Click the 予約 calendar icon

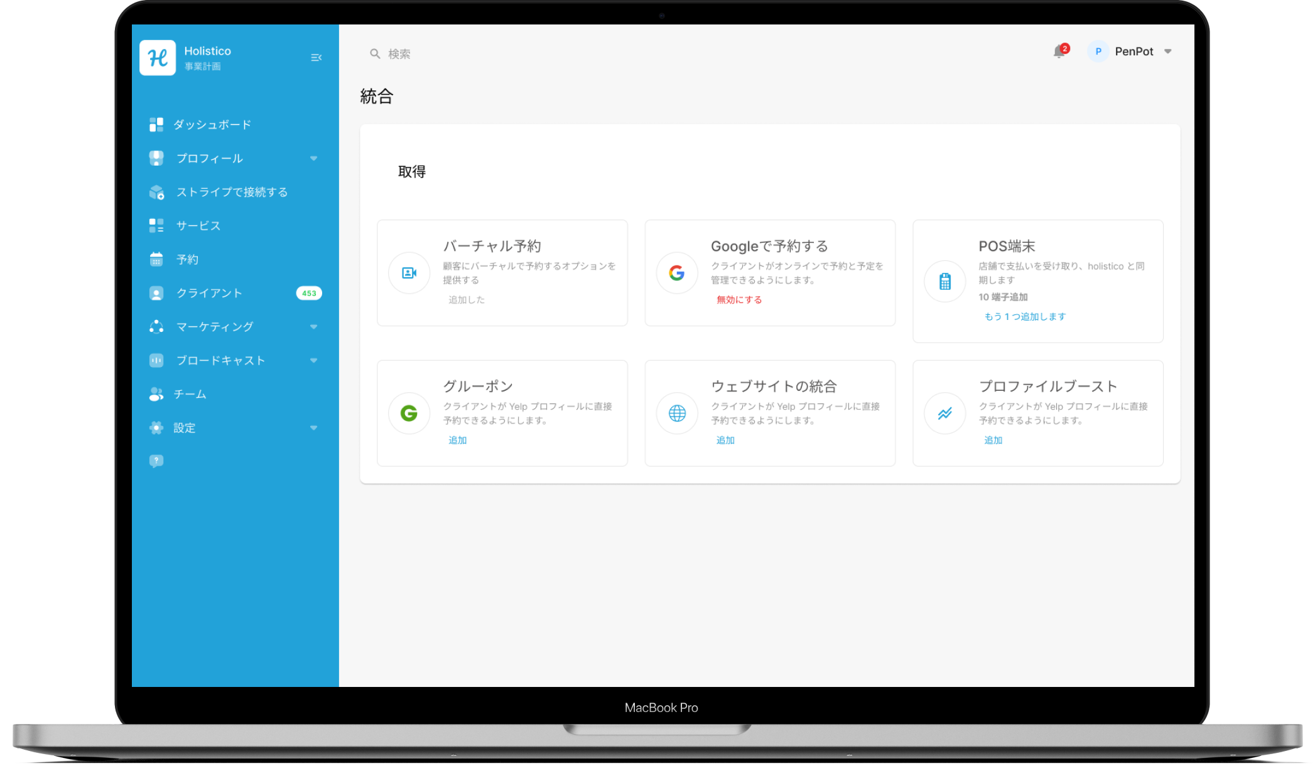[x=156, y=259]
